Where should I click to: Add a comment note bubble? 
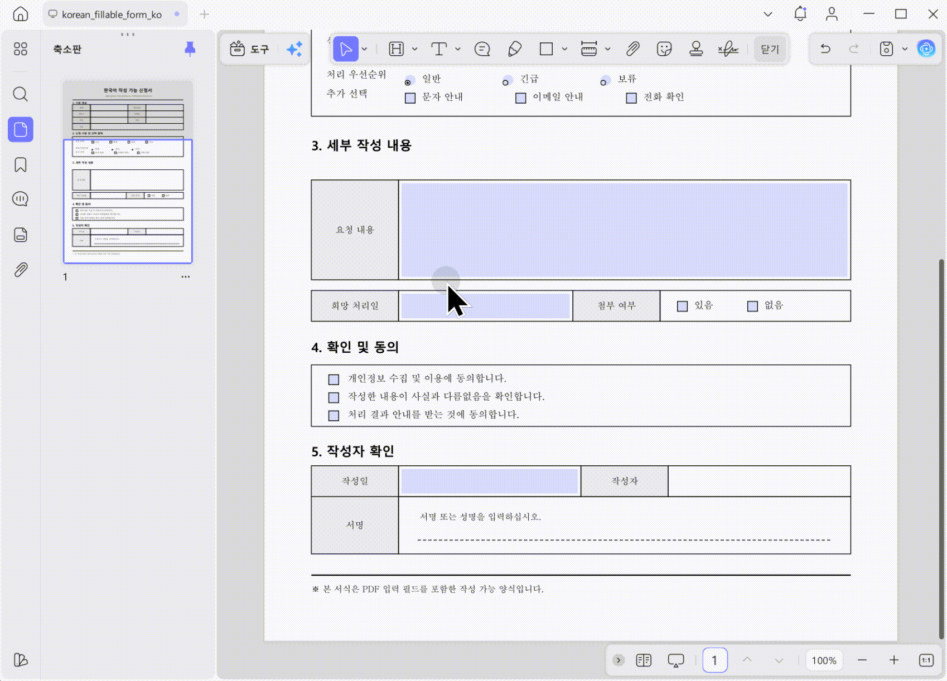coord(482,49)
